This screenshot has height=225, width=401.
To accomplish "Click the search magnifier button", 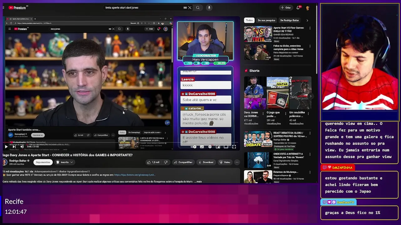I will tap(198, 7).
